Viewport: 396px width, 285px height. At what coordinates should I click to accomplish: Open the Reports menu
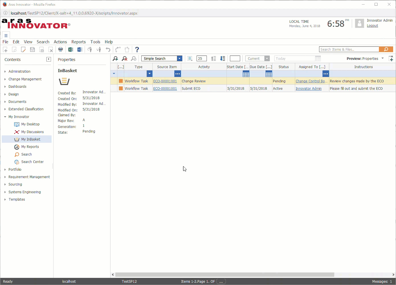tap(78, 42)
